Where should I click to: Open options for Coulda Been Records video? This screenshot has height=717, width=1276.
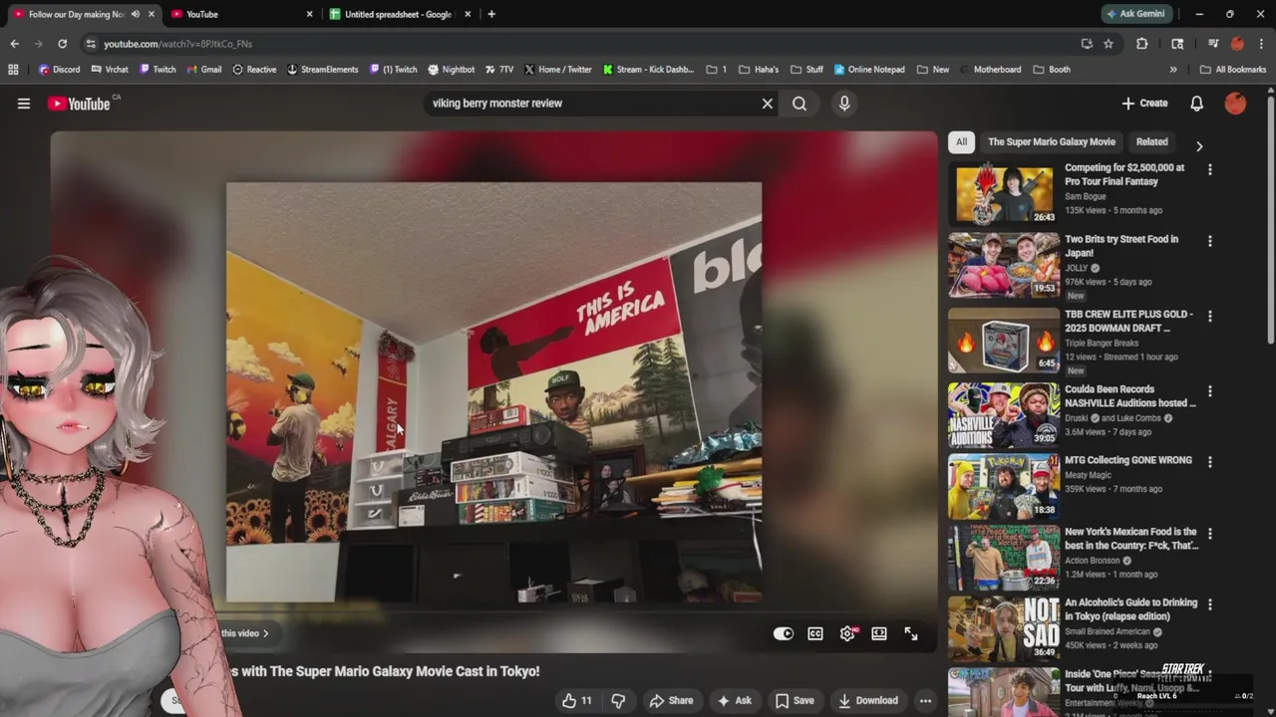click(x=1210, y=391)
